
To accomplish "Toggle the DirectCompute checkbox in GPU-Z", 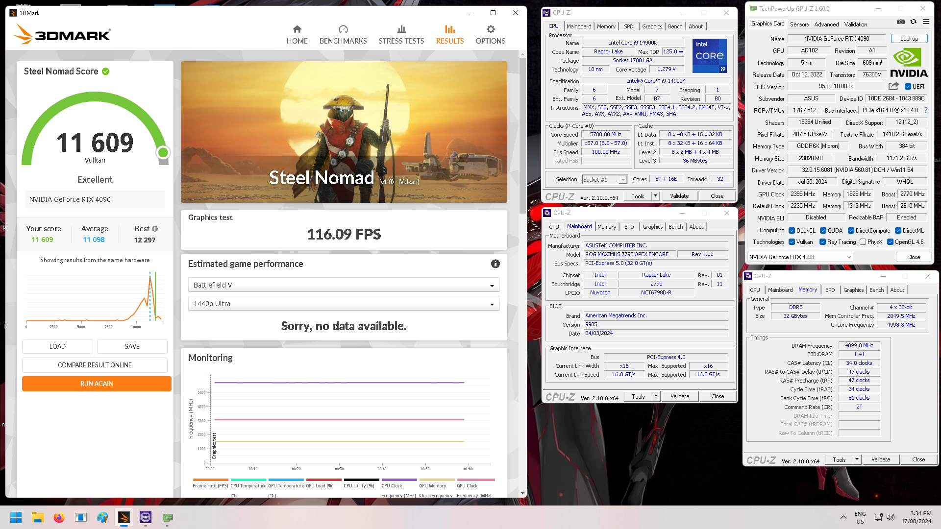I will click(x=851, y=231).
